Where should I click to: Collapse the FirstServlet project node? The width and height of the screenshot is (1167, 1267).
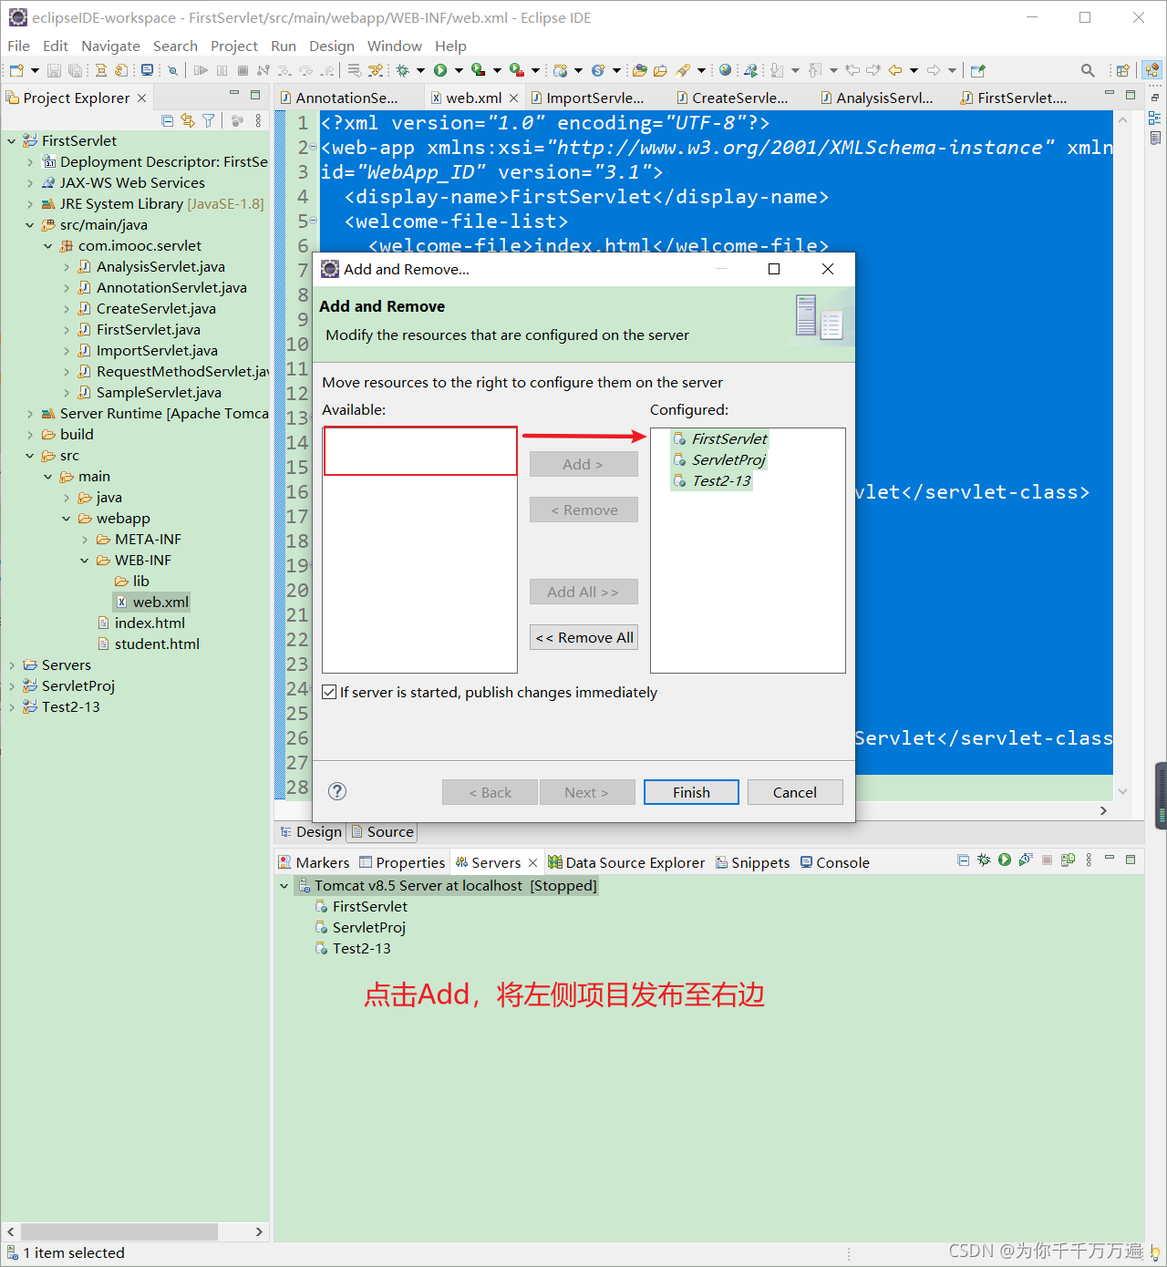tap(12, 141)
